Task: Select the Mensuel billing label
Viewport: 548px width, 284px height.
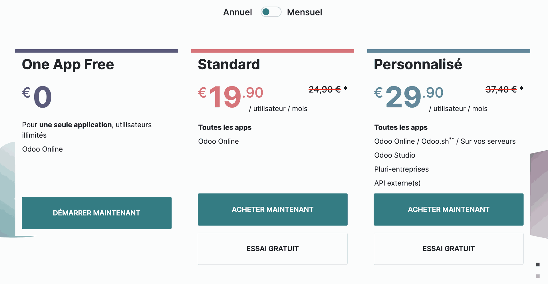Action: tap(304, 12)
